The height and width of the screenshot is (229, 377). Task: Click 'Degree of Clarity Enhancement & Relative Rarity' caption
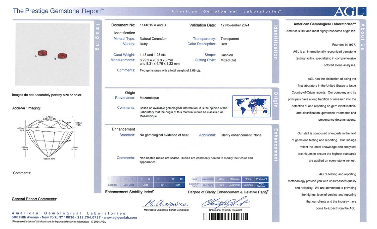pyautogui.click(x=228, y=192)
